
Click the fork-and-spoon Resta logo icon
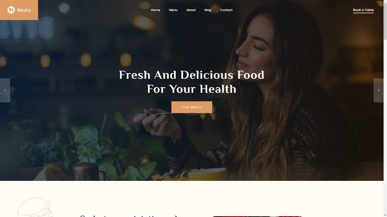coord(11,10)
